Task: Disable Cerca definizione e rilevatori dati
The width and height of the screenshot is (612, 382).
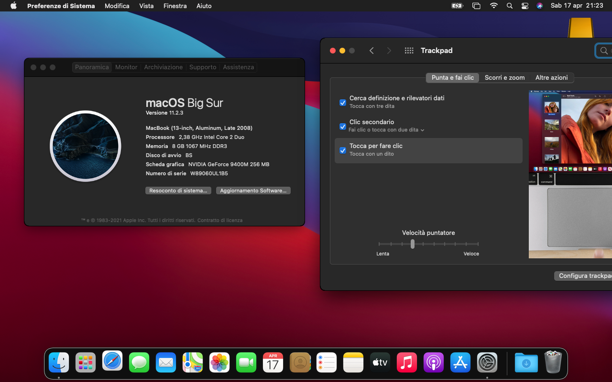Action: 342,102
